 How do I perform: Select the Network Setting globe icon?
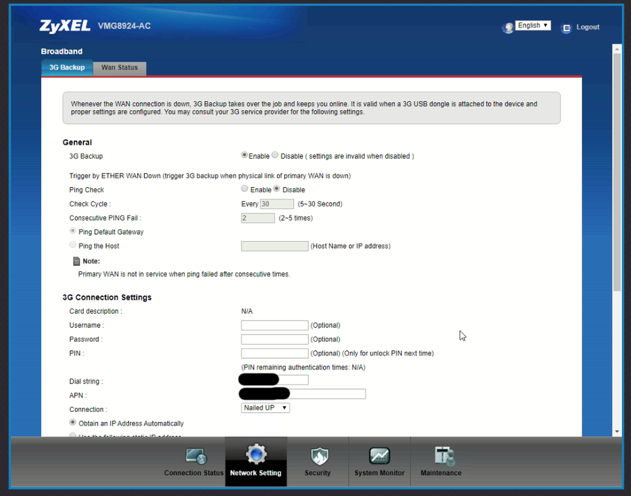point(256,454)
